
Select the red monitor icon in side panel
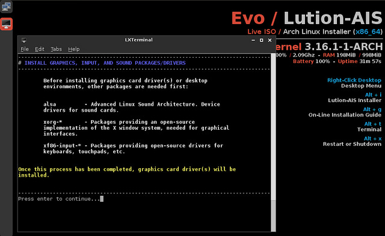(x=6, y=24)
